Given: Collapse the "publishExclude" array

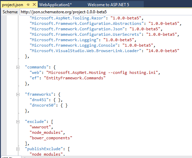Looking at the screenshot, I should pos(18,149).
